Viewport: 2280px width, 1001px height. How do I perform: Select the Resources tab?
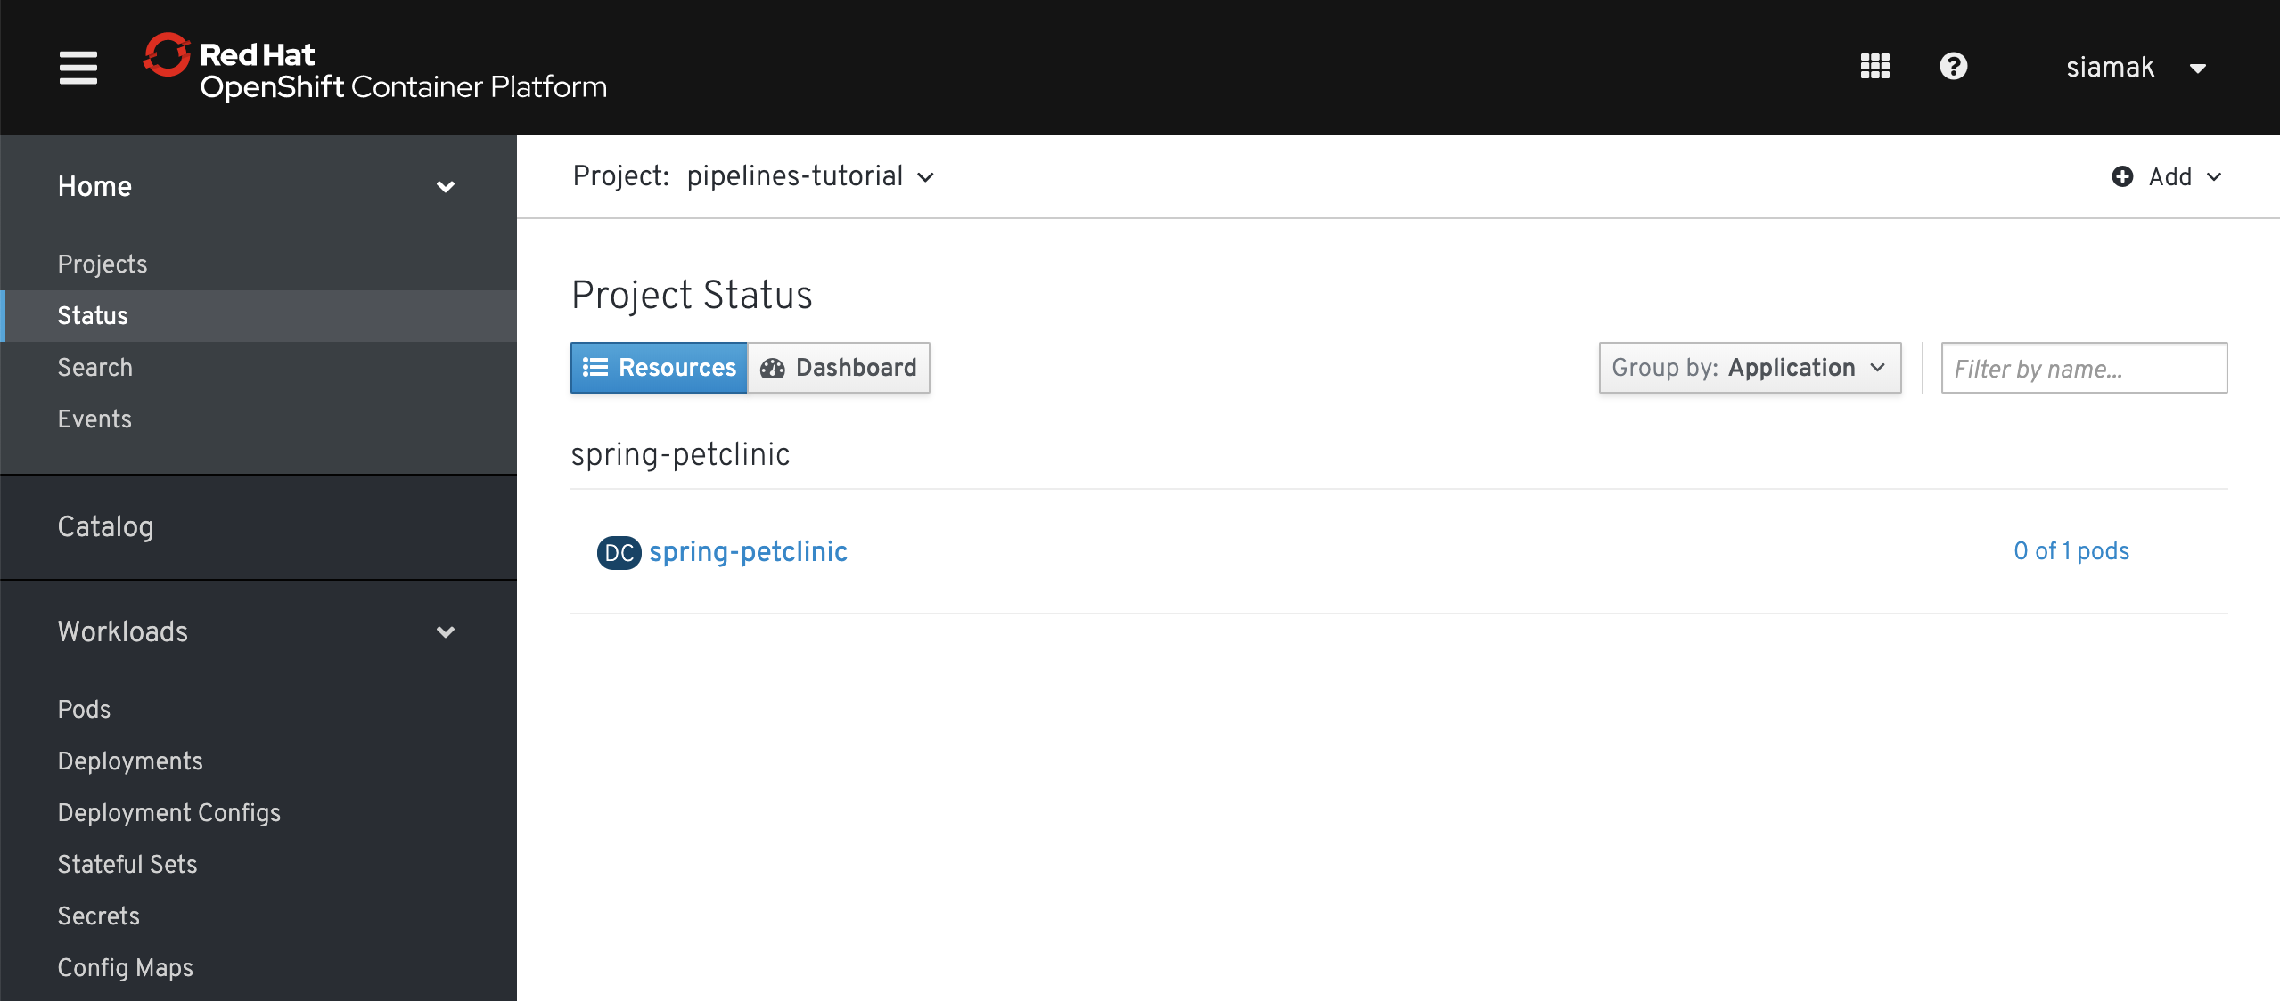point(660,368)
